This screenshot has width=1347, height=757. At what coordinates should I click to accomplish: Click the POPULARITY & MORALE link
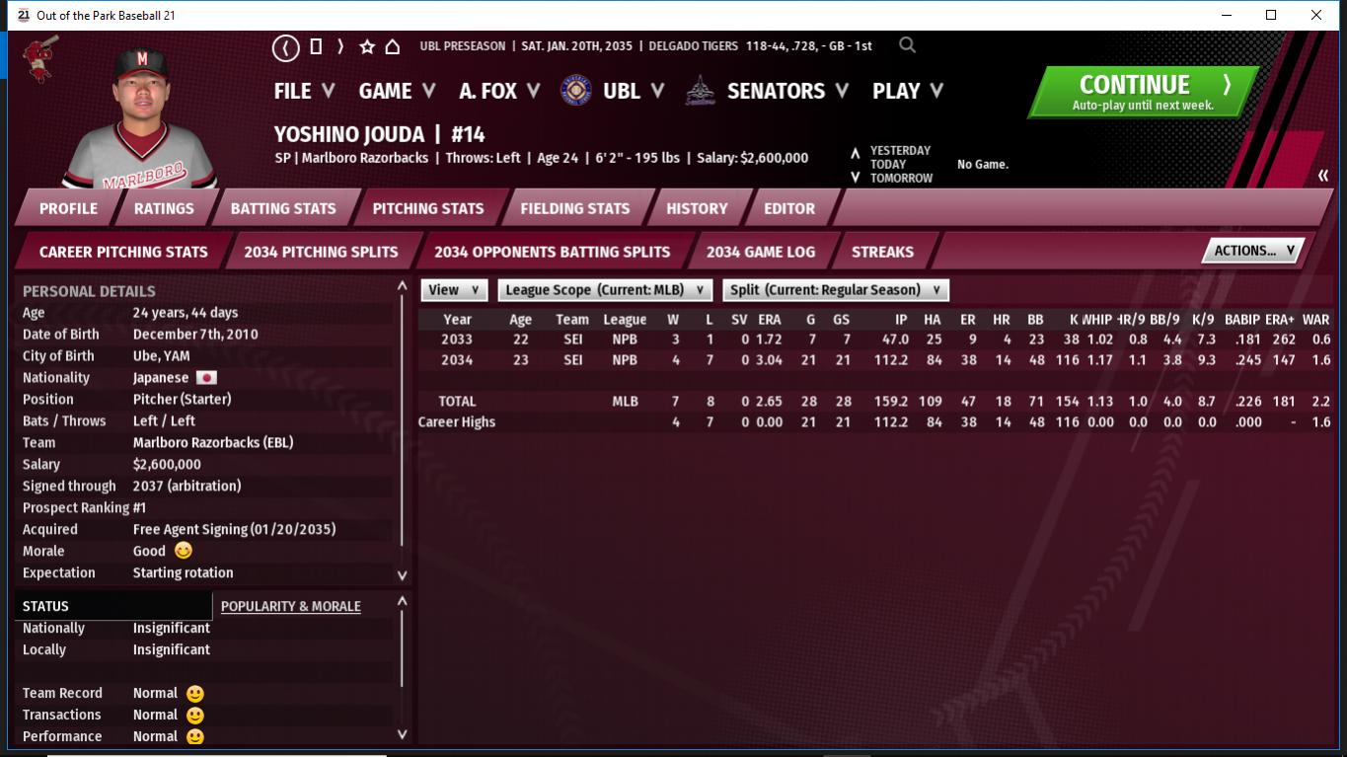click(x=290, y=606)
